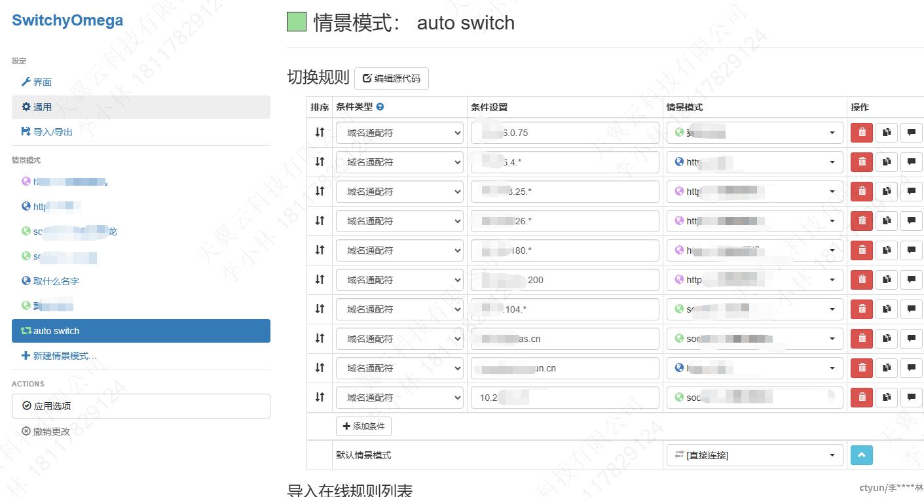This screenshot has height=497, width=924.
Task: Duplicate the rule ending in 26.*
Action: (x=886, y=221)
